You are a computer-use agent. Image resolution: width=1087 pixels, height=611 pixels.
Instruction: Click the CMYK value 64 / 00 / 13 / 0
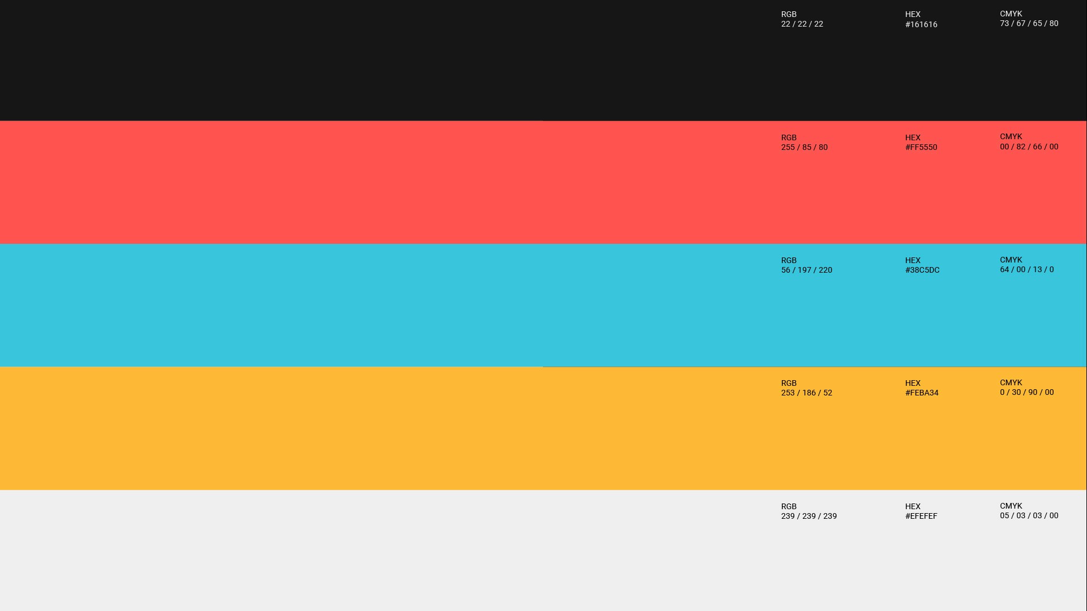point(1026,270)
